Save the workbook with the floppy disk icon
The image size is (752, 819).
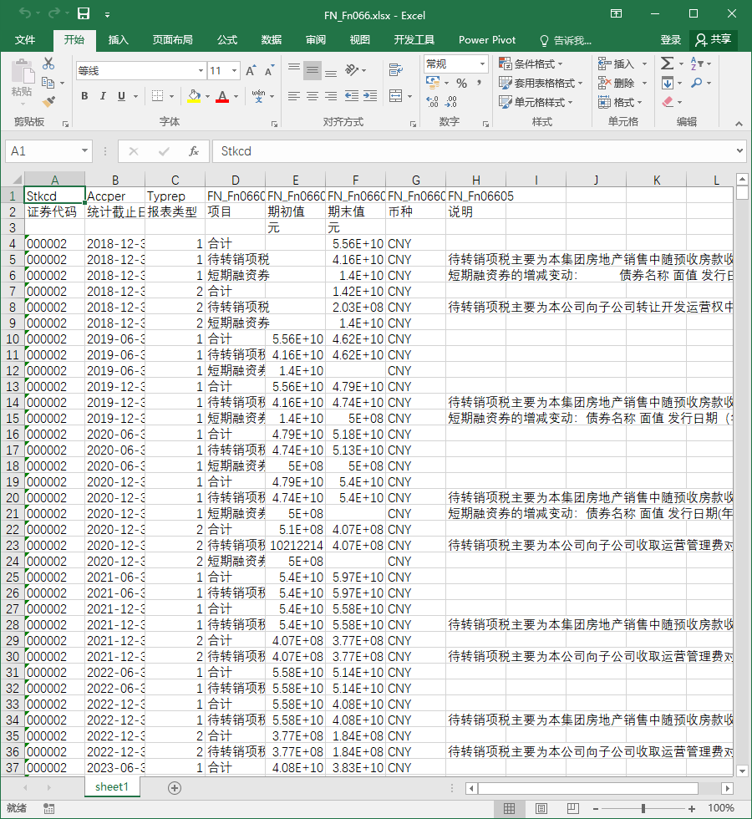[x=84, y=13]
